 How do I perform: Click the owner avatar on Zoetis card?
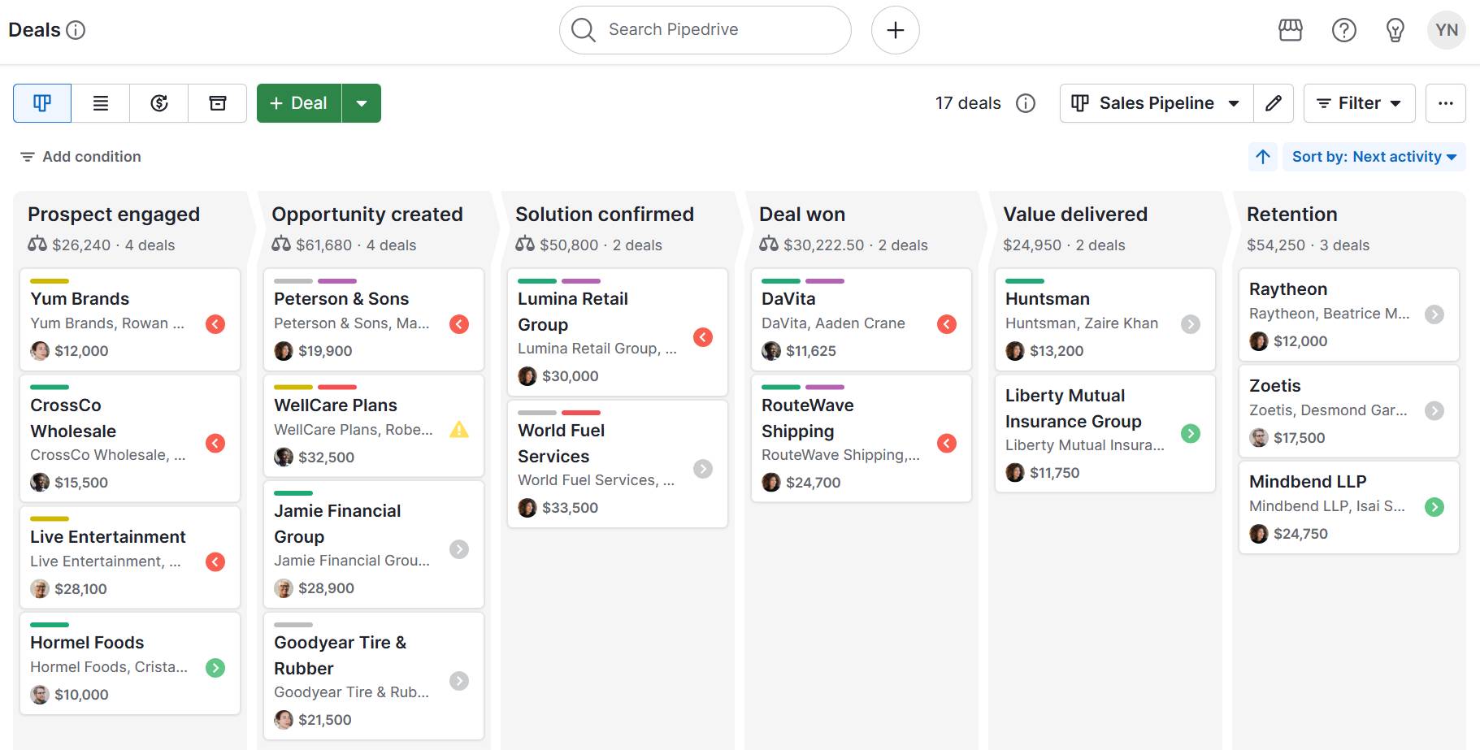[x=1259, y=438]
